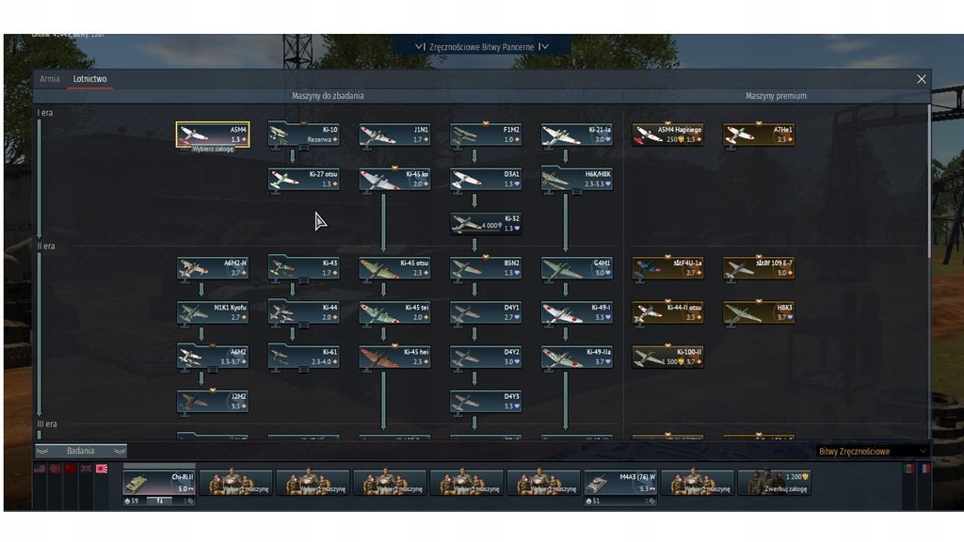Select the premium Ki-44-II otsu
This screenshot has width=964, height=542.
pyautogui.click(x=667, y=312)
